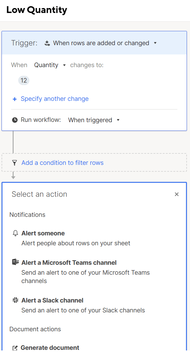This screenshot has height=352, width=190.
Task: Click the bell icon for Alert someone
Action: tap(15, 233)
